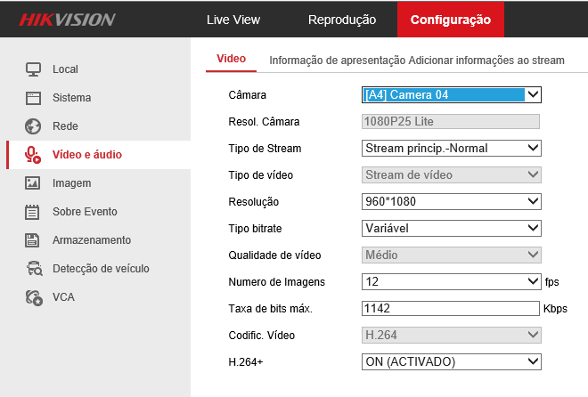Image resolution: width=588 pixels, height=397 pixels.
Task: Click the Armazenamento disk icon
Action: click(33, 240)
